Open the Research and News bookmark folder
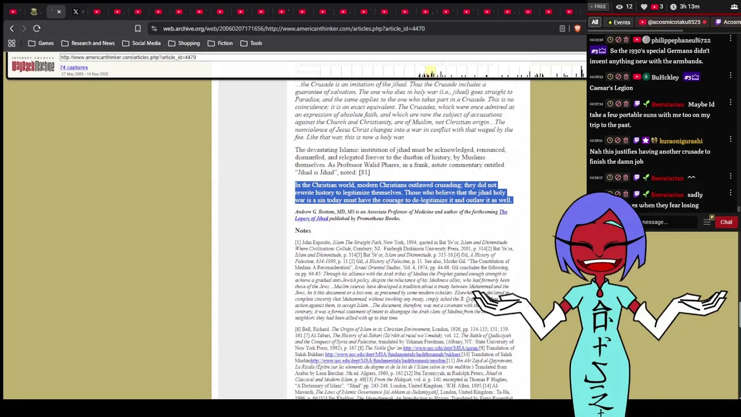Image resolution: width=741 pixels, height=417 pixels. 88,43
